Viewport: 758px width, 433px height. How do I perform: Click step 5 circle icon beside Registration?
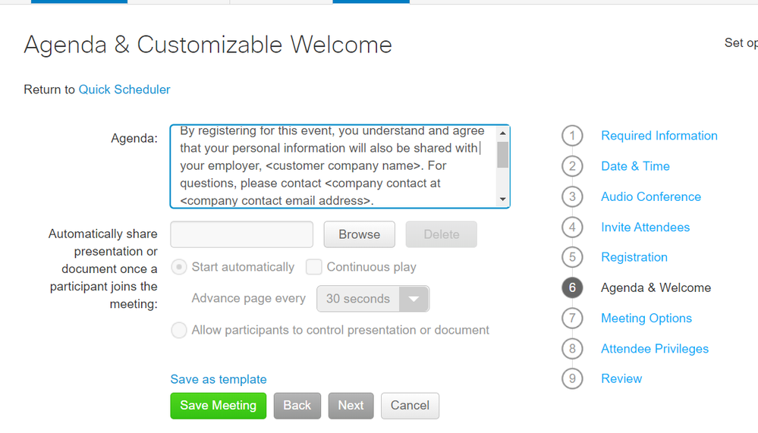pyautogui.click(x=572, y=257)
